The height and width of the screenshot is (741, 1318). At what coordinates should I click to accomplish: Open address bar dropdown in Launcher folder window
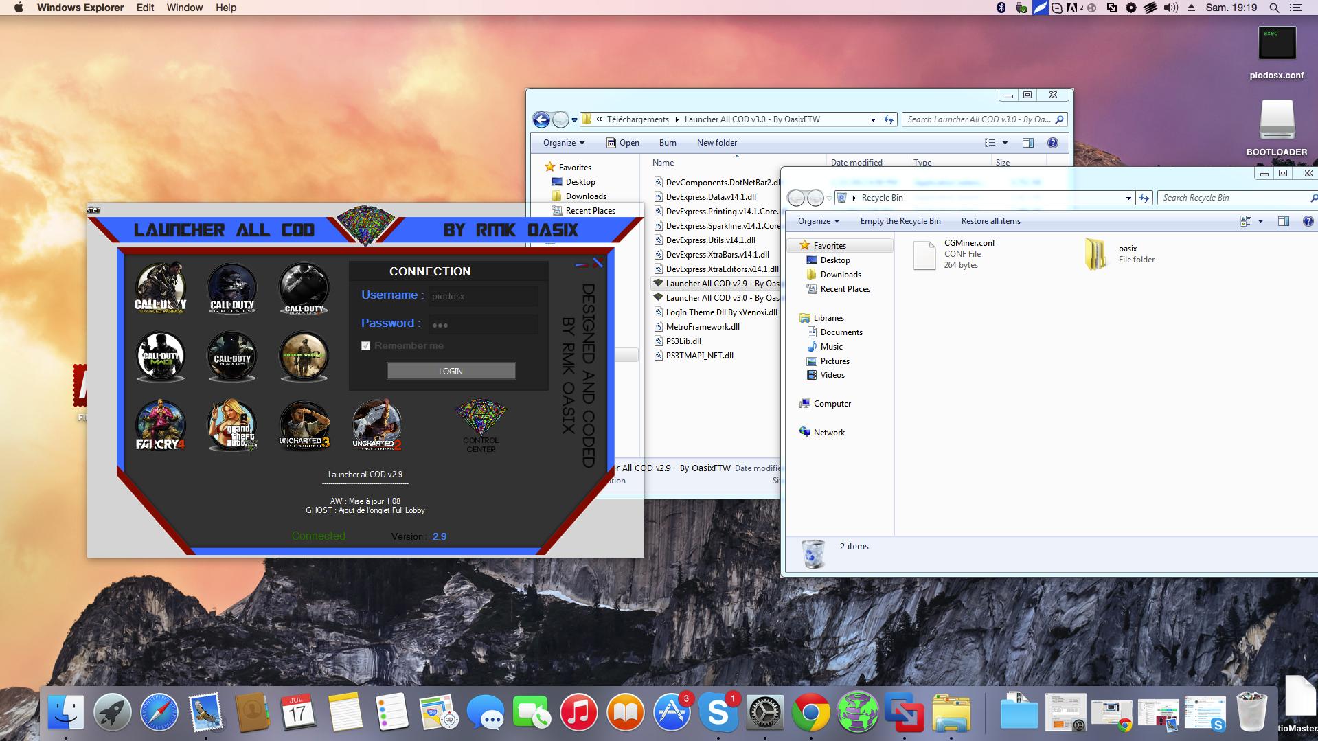[873, 119]
